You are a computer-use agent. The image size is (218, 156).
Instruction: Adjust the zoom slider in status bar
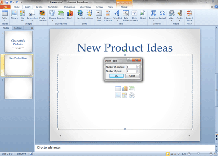coord(198,154)
